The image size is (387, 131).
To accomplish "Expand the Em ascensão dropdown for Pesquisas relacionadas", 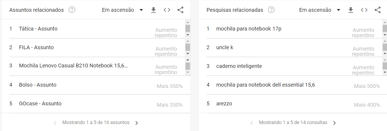I will click(x=320, y=10).
